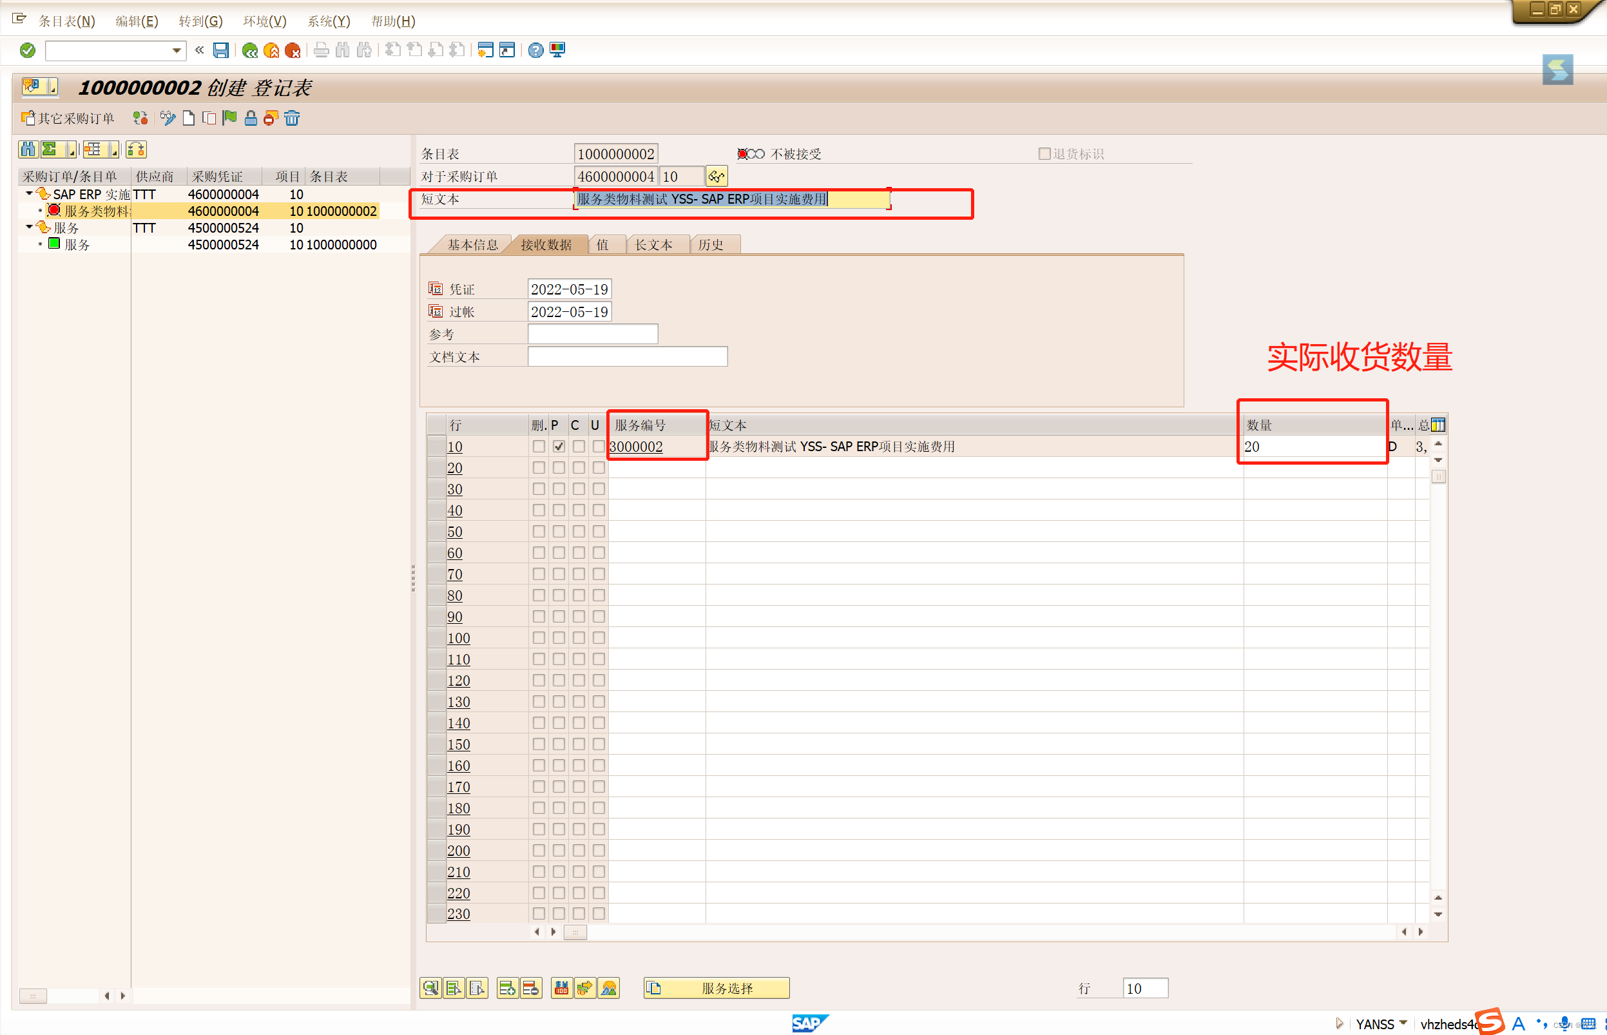Click the 服务选择 button

click(x=717, y=988)
